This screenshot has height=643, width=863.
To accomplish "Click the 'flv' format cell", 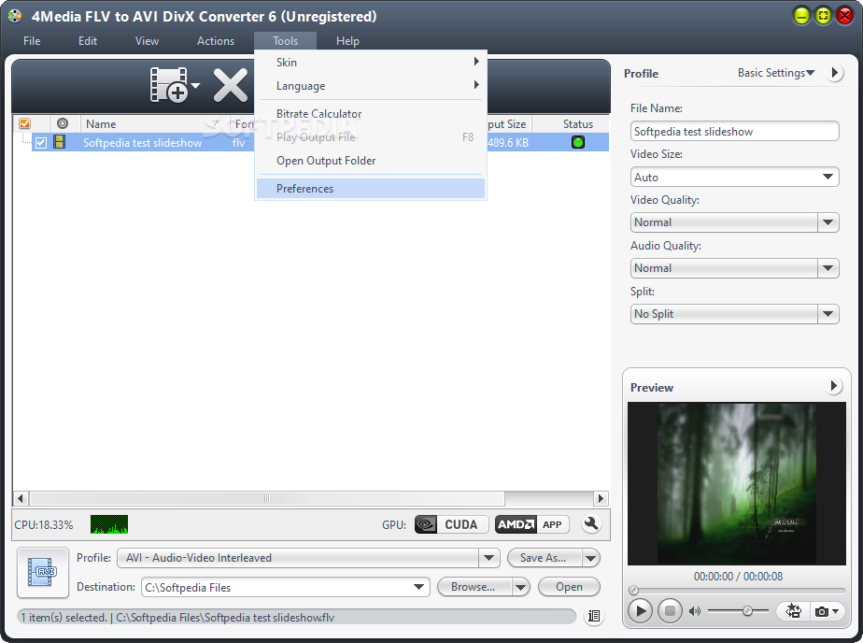I will [238, 143].
